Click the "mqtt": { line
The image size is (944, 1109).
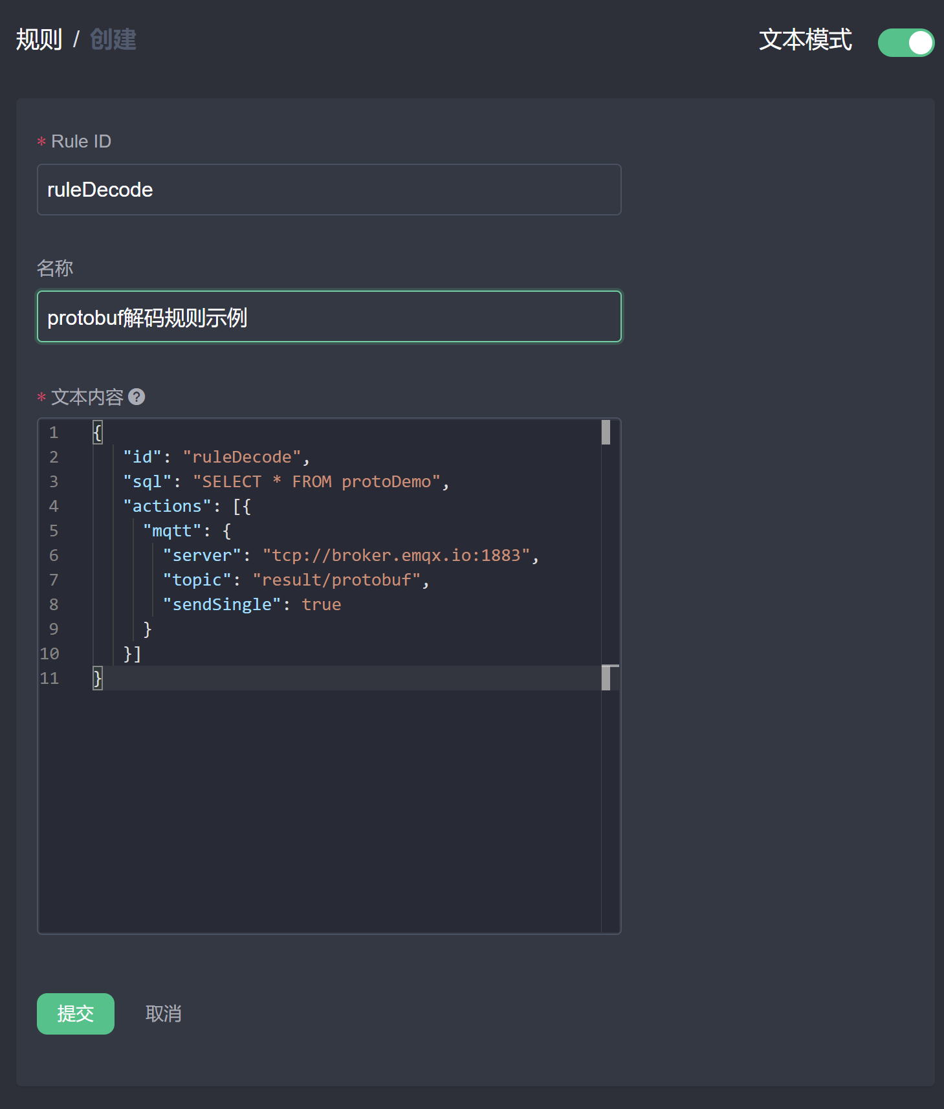[x=187, y=531]
